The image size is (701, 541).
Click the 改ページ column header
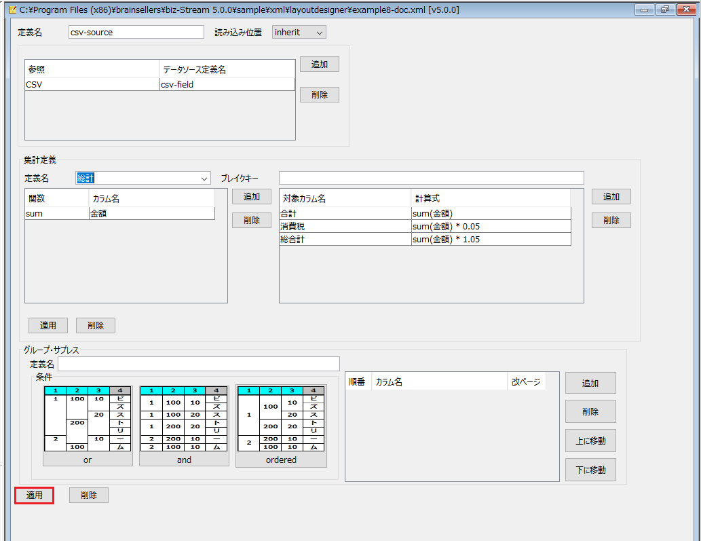click(x=526, y=382)
